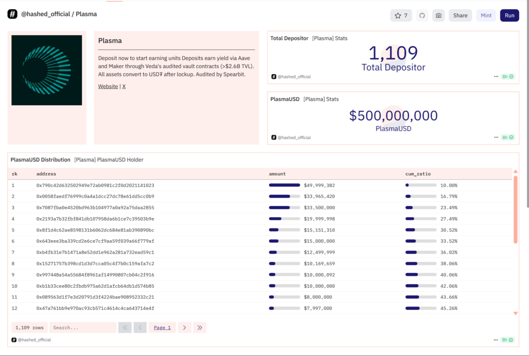
Task: Open the Page 1 selector
Action: click(x=162, y=328)
